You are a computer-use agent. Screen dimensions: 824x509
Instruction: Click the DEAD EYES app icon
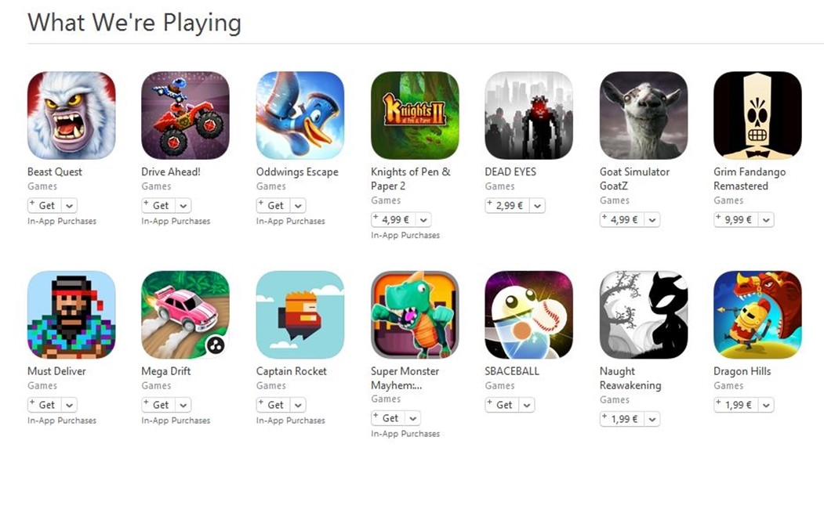528,115
